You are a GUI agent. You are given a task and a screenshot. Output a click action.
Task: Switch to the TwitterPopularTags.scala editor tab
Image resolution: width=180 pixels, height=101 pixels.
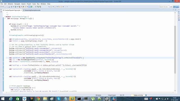point(12,10)
